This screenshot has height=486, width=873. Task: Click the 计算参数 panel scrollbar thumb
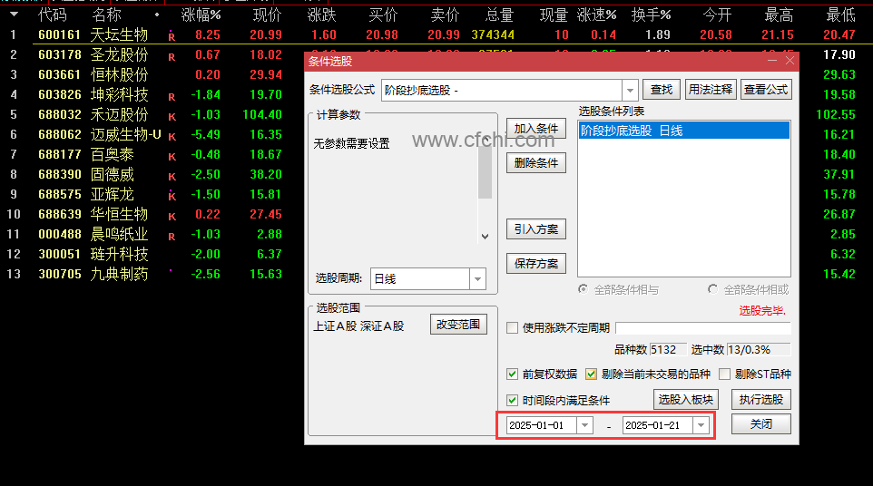485,170
